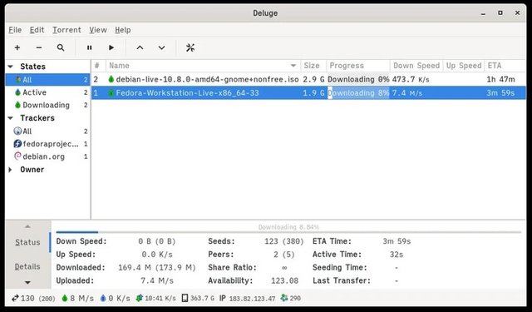Screen dimensions: 532x312
Task: Click the Active Time value 32s
Action: (397, 255)
